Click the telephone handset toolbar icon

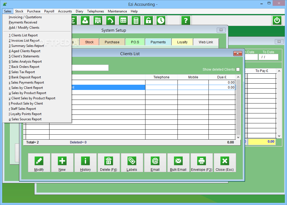pos(110,20)
